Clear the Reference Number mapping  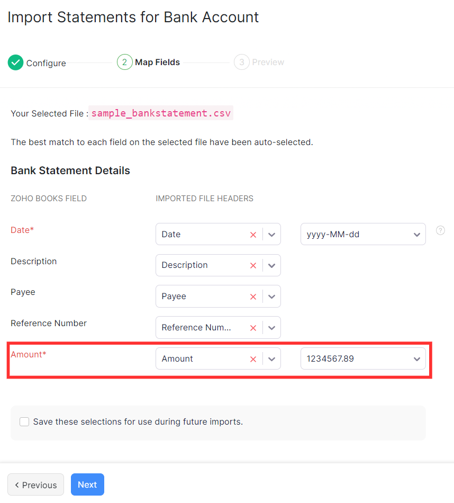253,328
